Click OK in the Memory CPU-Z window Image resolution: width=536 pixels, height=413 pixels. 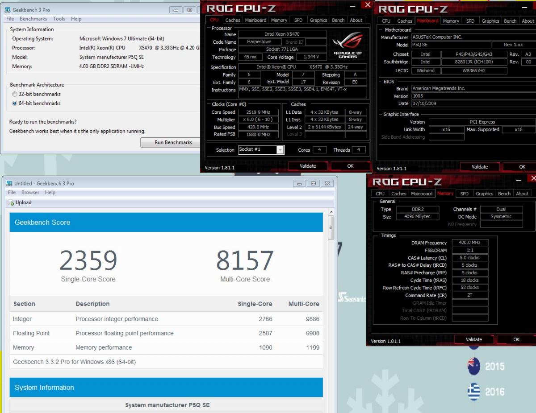(x=516, y=339)
